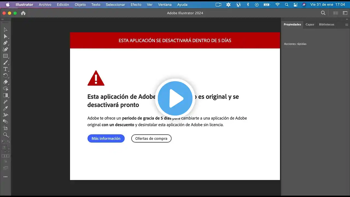
Task: Click the Ofertas de compra button
Action: [x=151, y=138]
